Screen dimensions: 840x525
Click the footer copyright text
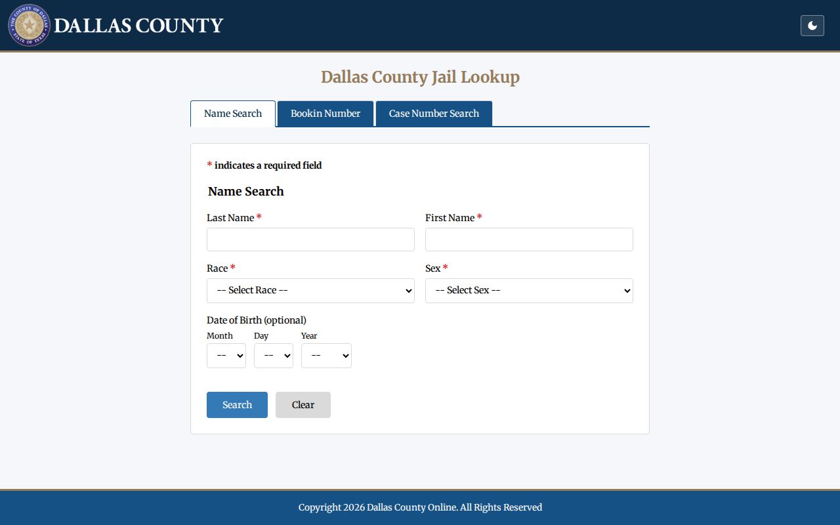tap(420, 507)
